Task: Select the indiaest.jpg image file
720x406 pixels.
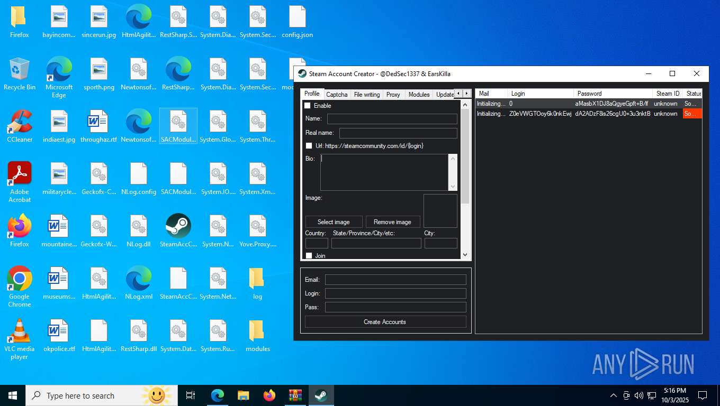Action: tap(59, 126)
